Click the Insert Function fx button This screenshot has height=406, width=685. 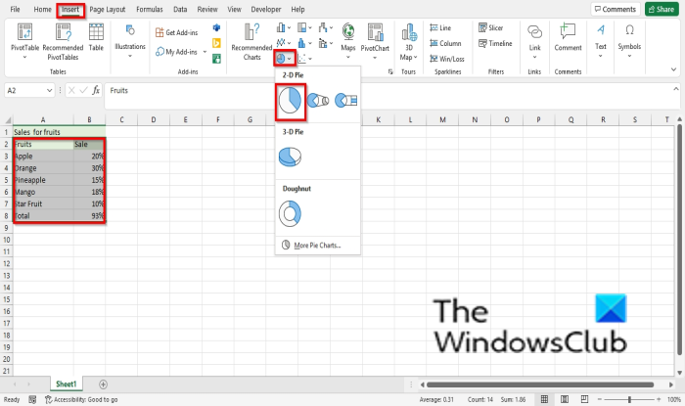[96, 90]
